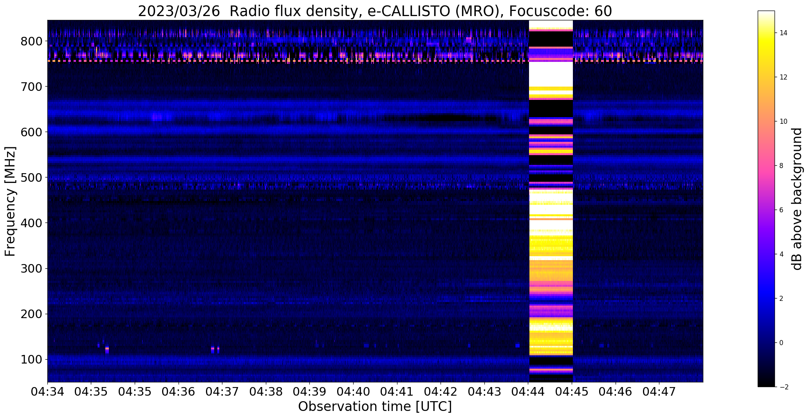Click the 12 tick on the colorbar
The width and height of the screenshot is (809, 418).
pos(784,77)
